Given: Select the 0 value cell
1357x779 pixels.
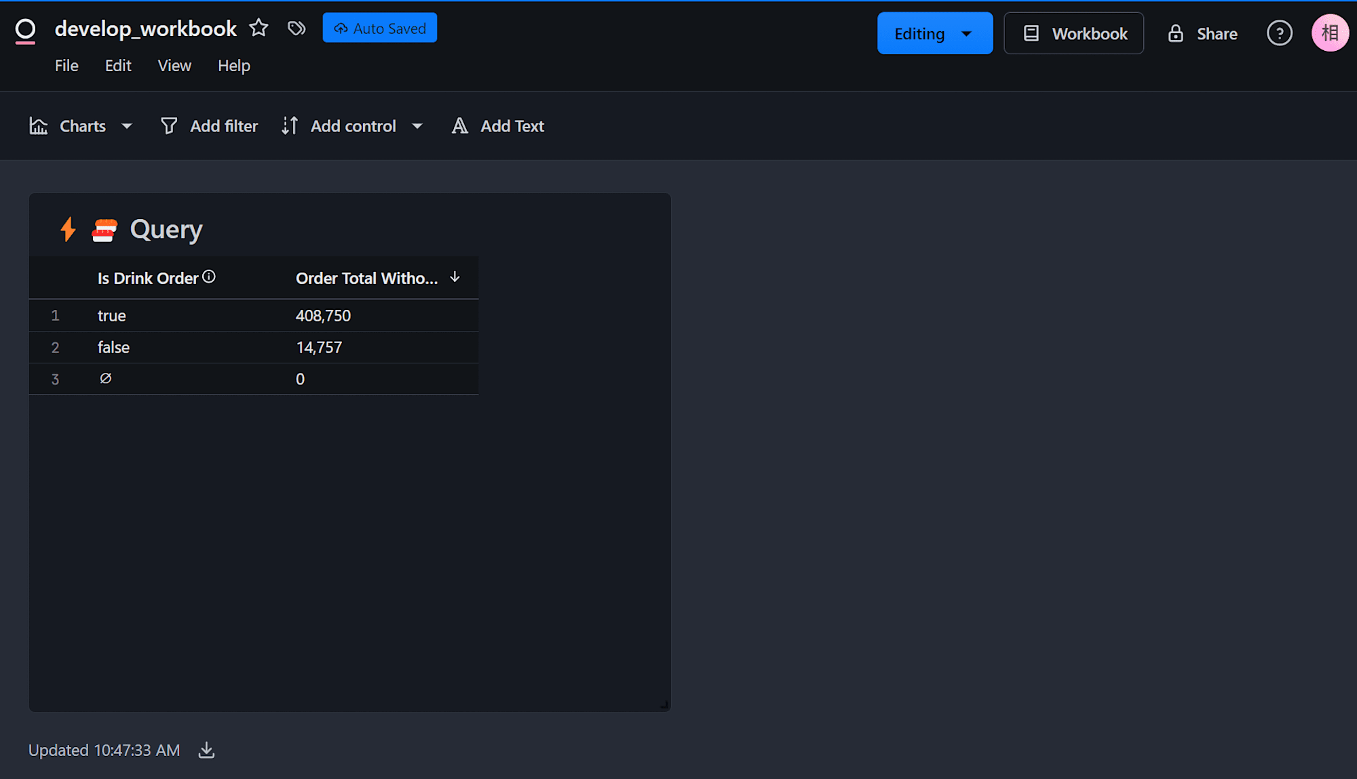Looking at the screenshot, I should (x=300, y=379).
